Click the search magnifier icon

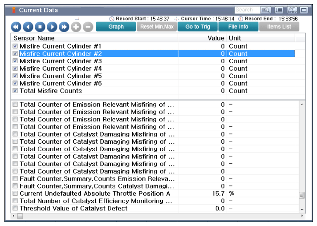click(266, 10)
